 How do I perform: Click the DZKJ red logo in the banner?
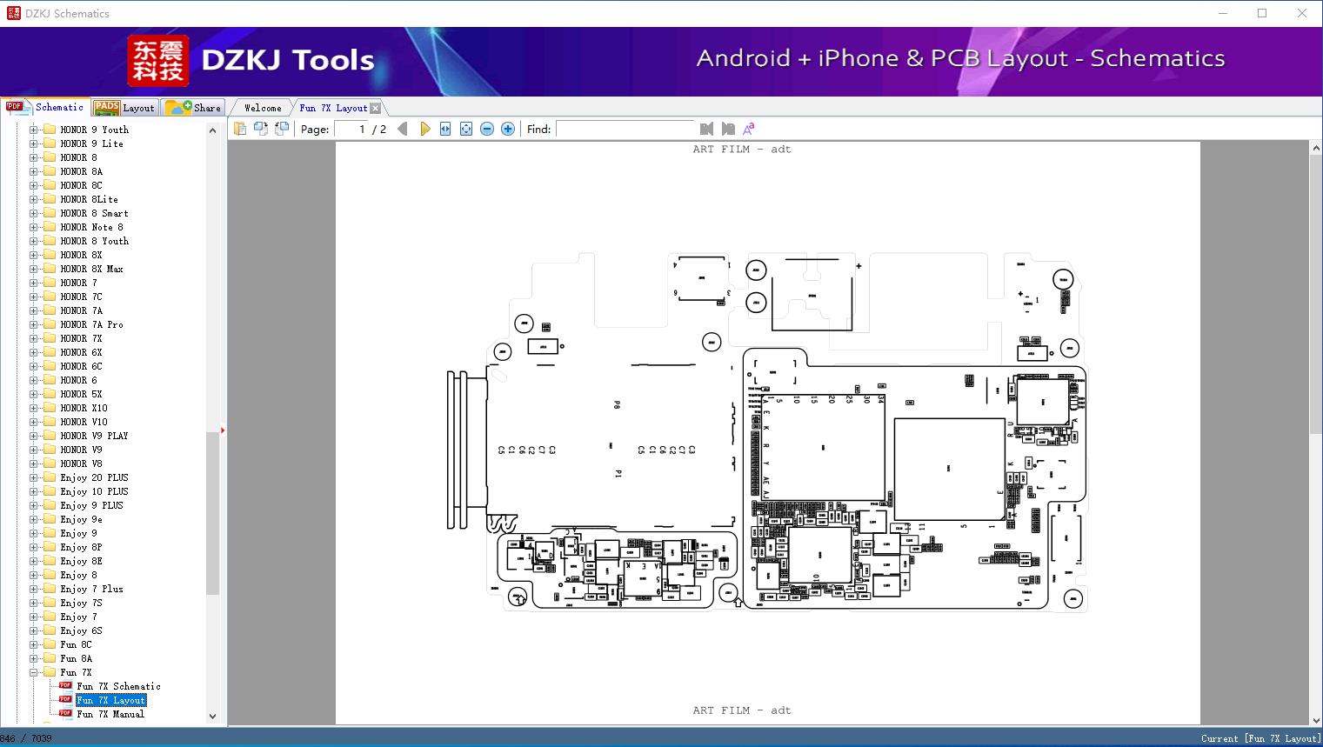tap(157, 61)
